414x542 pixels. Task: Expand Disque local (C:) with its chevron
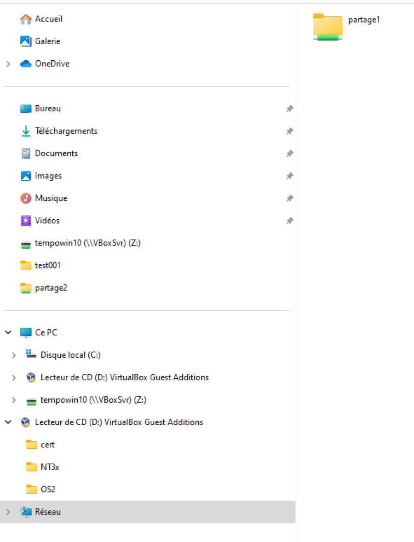tap(14, 355)
